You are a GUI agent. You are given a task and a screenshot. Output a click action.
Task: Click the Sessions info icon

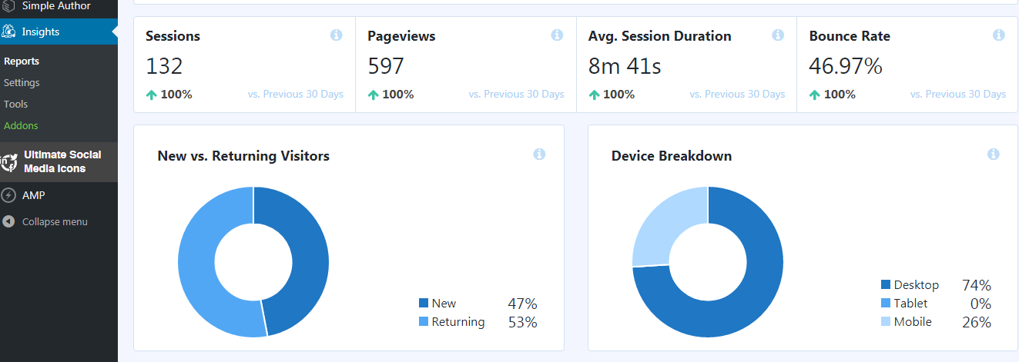coord(337,35)
